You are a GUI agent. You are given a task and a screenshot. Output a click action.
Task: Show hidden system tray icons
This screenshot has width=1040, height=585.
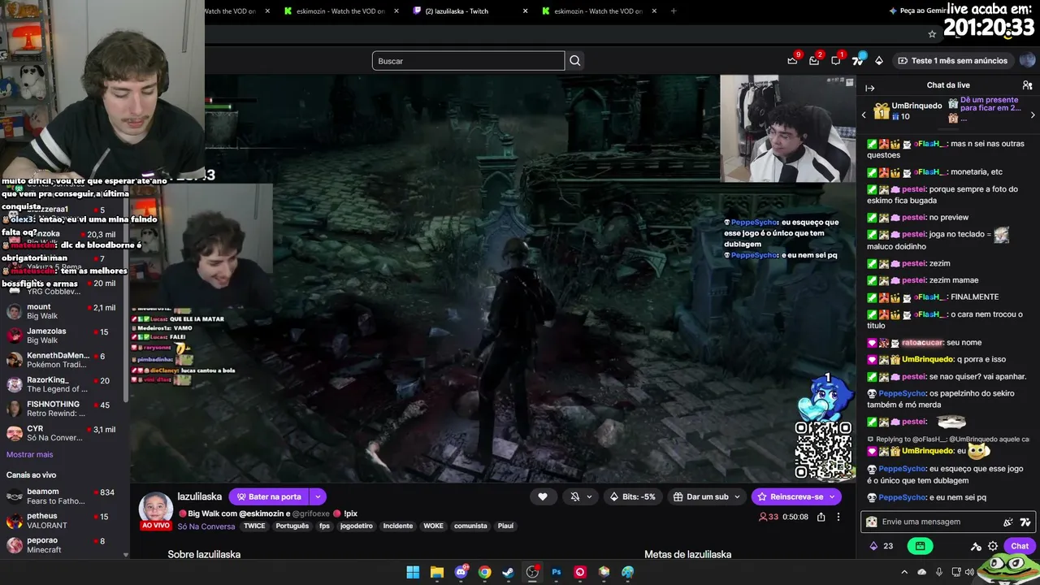[904, 572]
